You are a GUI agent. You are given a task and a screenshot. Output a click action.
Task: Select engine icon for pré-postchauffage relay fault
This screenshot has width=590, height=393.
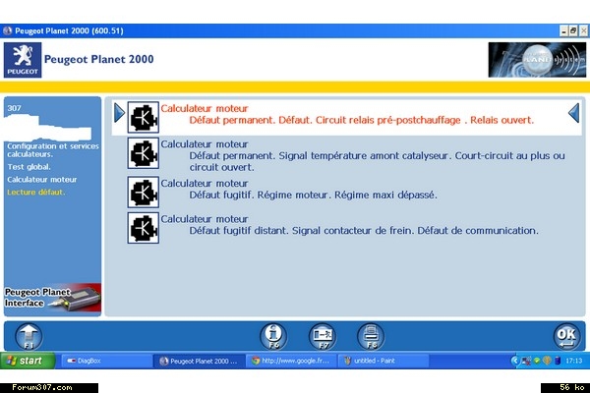point(143,117)
